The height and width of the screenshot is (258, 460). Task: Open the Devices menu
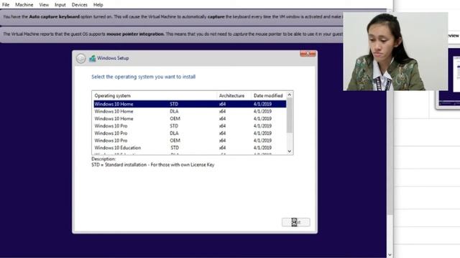pyautogui.click(x=80, y=5)
